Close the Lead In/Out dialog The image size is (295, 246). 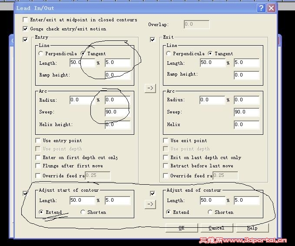coord(271,8)
